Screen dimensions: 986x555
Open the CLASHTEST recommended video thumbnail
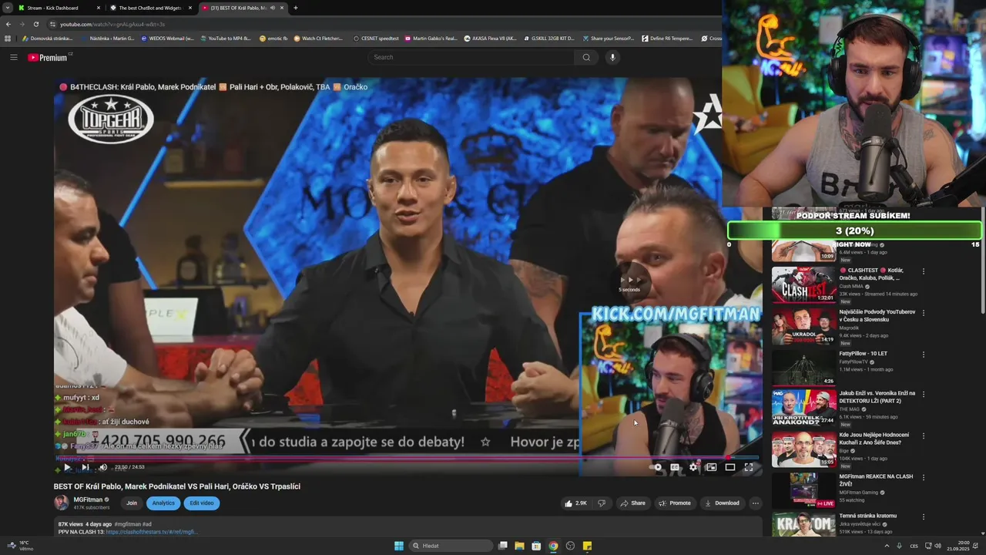pyautogui.click(x=803, y=284)
